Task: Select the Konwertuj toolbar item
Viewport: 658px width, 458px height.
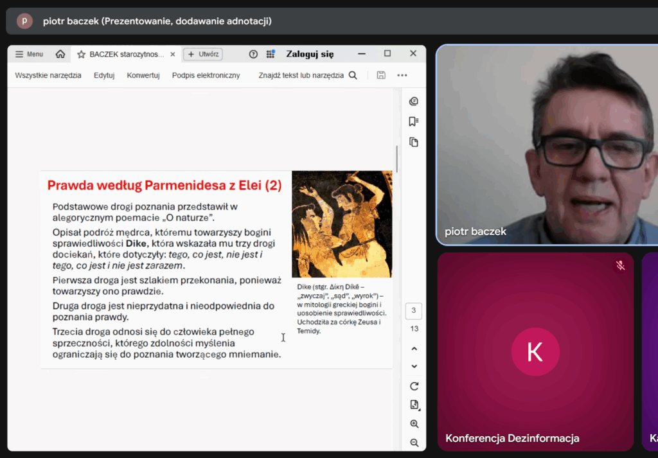Action: (x=143, y=75)
